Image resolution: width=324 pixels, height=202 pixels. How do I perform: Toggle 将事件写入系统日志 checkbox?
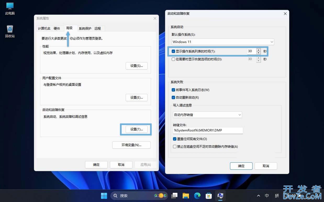(173, 90)
